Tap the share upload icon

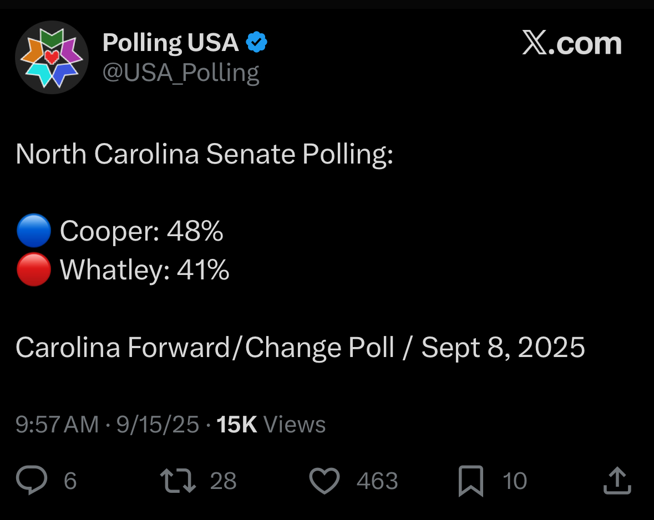(617, 481)
